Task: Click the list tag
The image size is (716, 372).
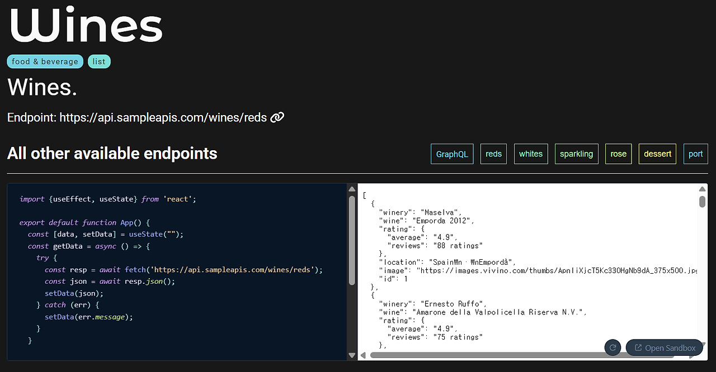Action: (x=99, y=61)
